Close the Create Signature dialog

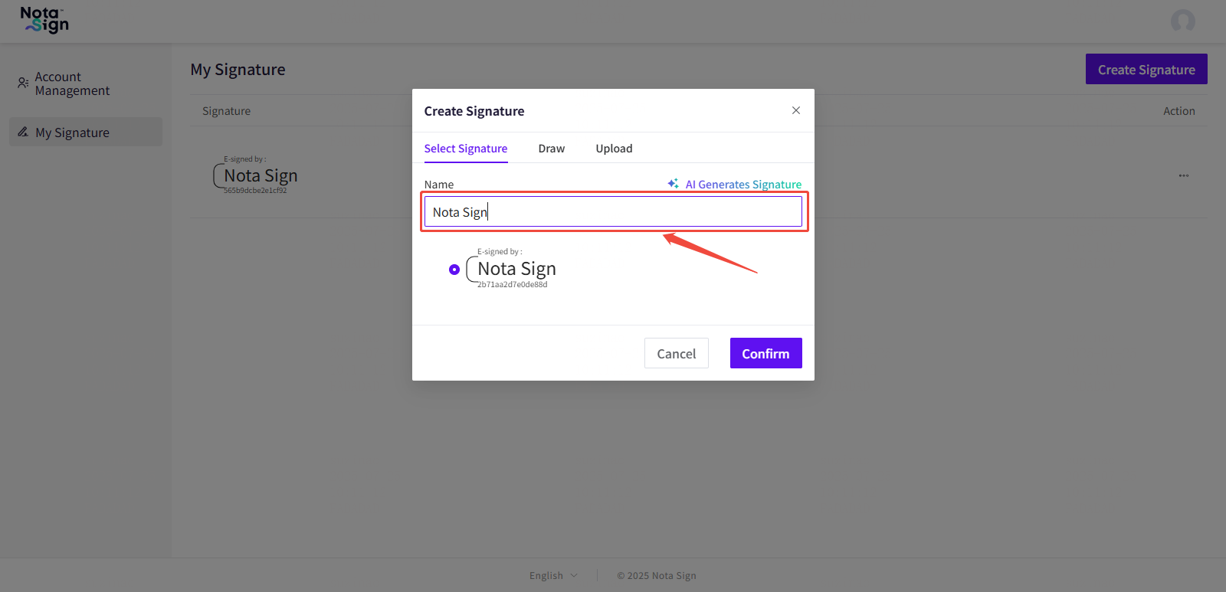tap(796, 110)
